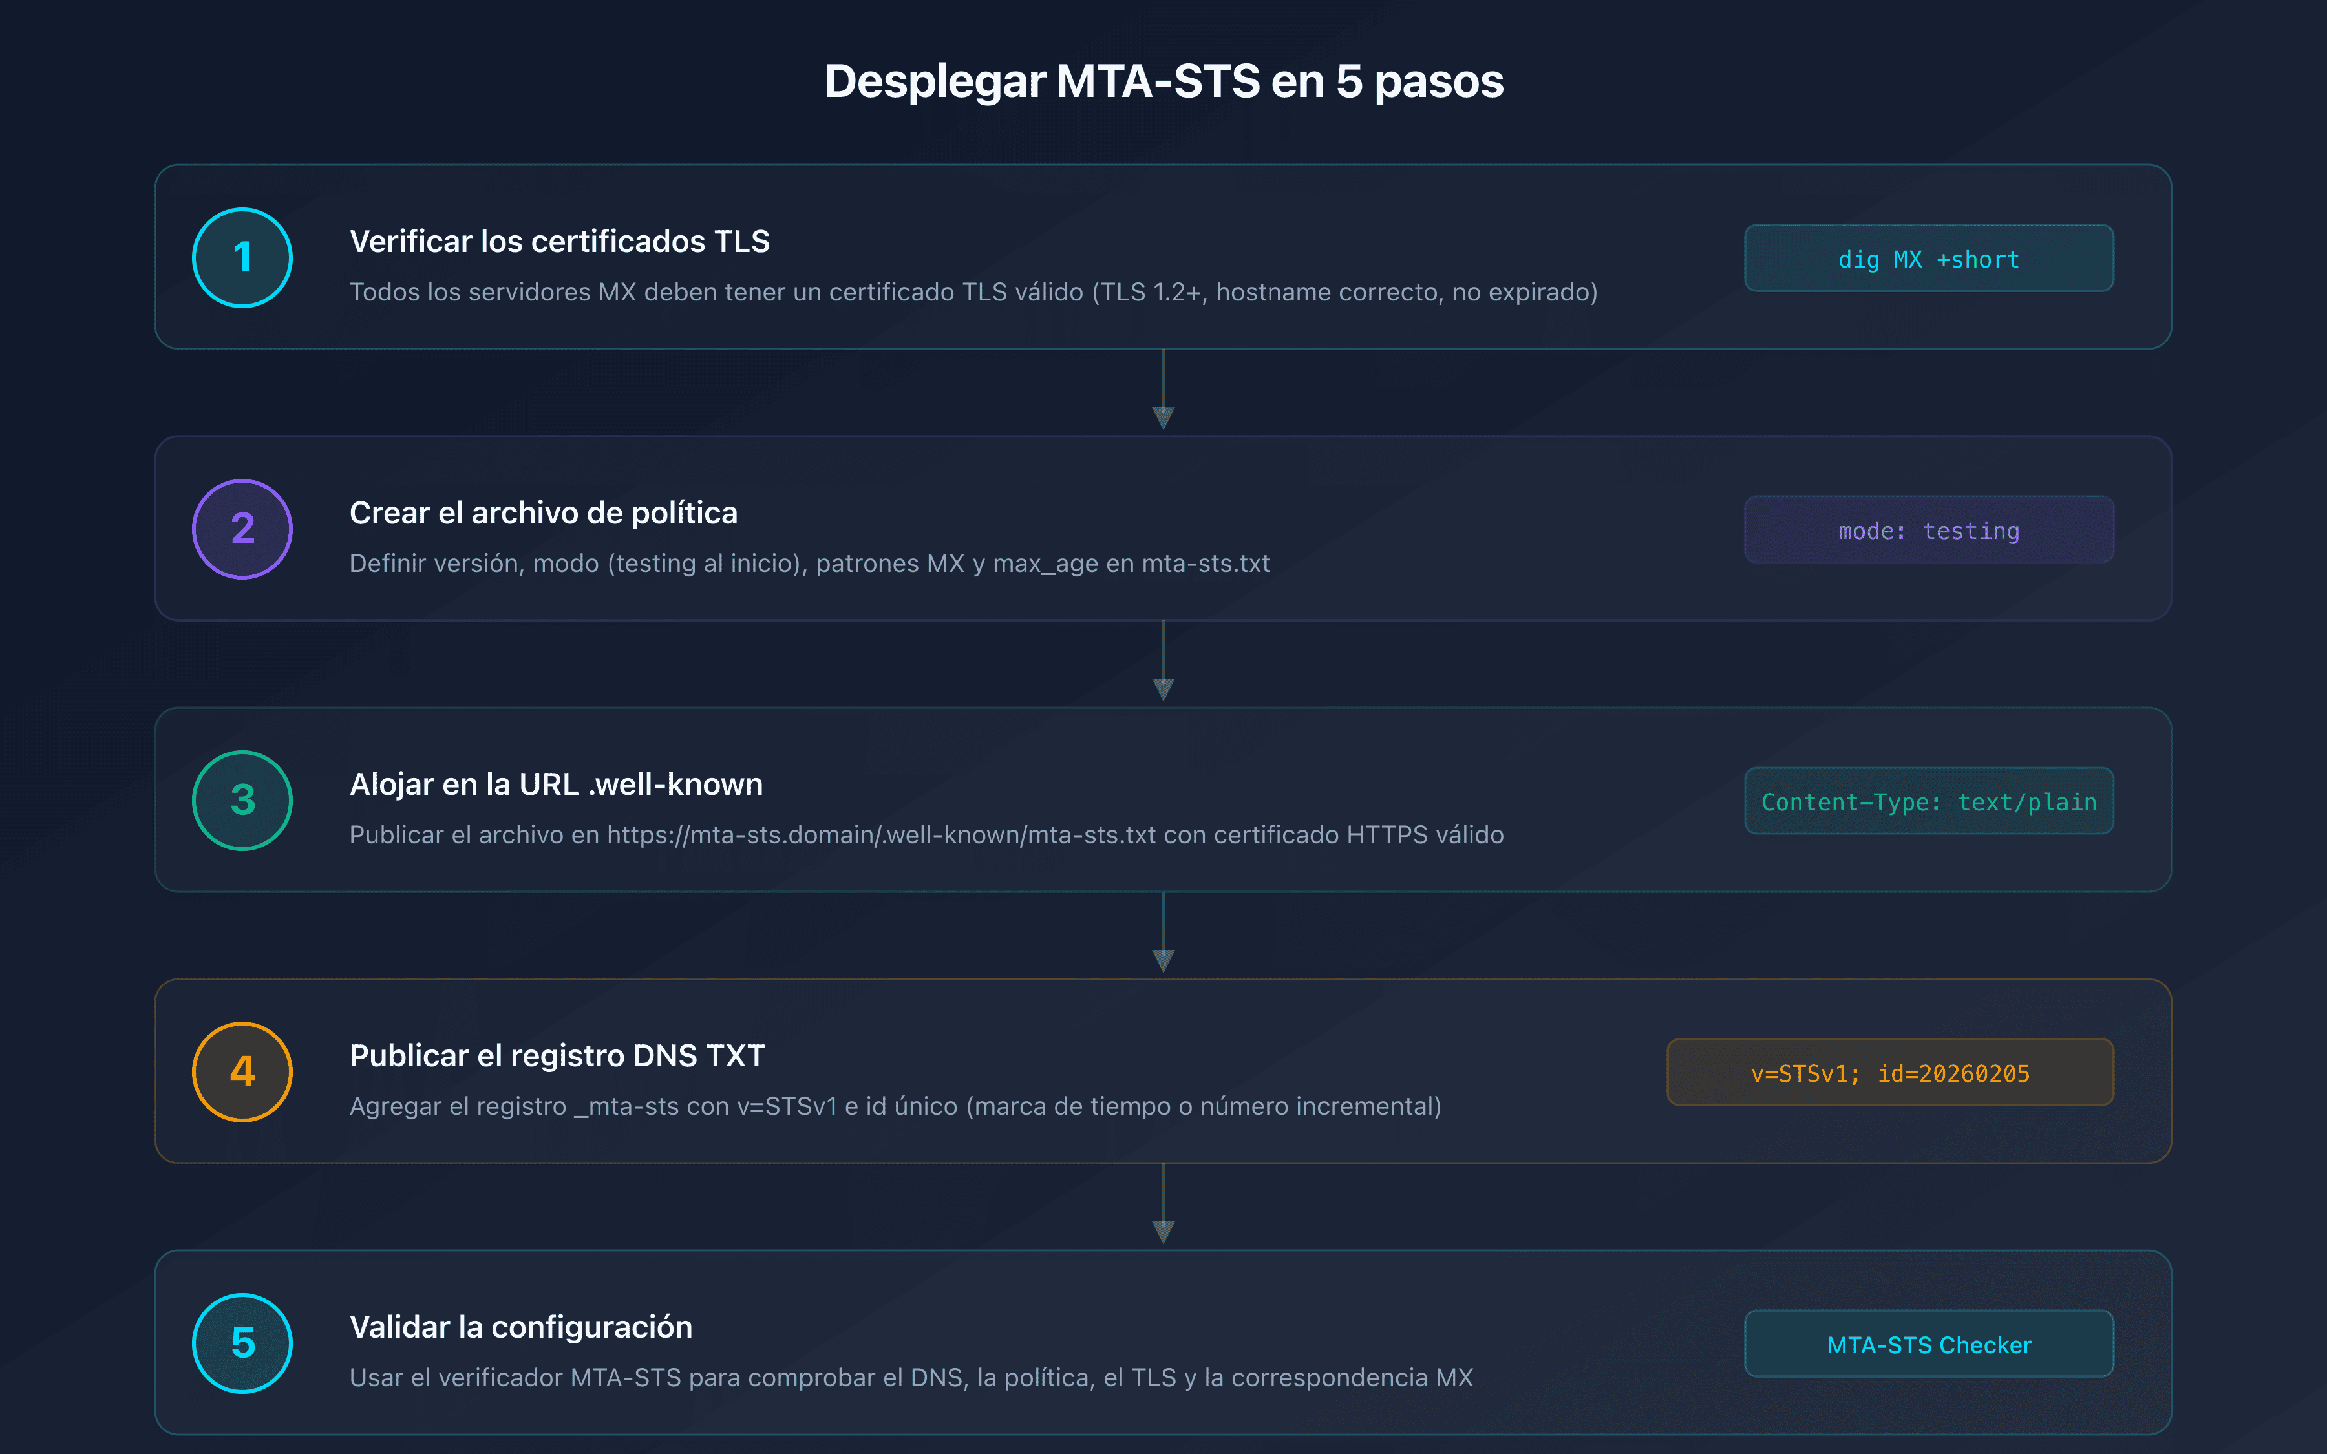Click the "dig MX +short" code badge
The image size is (2327, 1454).
coord(1929,258)
